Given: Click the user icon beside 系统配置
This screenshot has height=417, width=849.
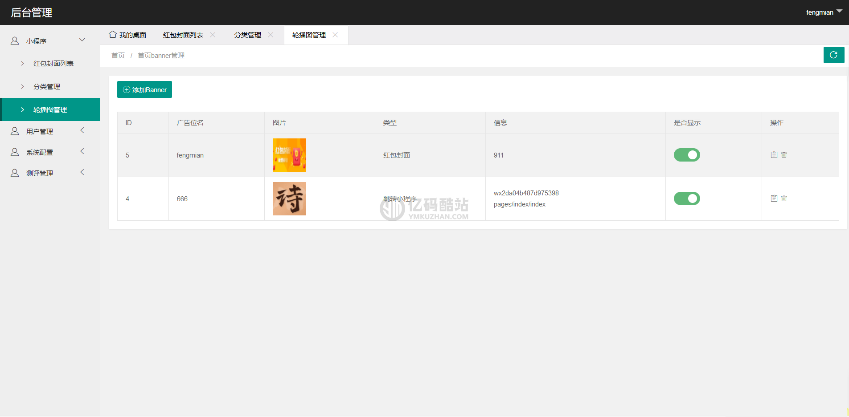Looking at the screenshot, I should 15,152.
